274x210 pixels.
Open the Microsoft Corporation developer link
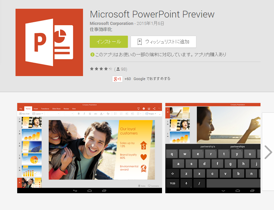tap(111, 23)
